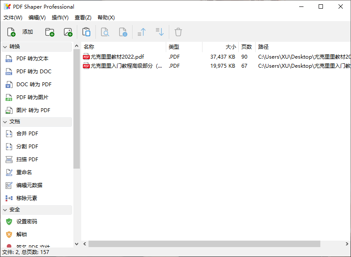Collapse the 安全 section chevron
The width and height of the screenshot is (351, 257).
click(x=5, y=210)
